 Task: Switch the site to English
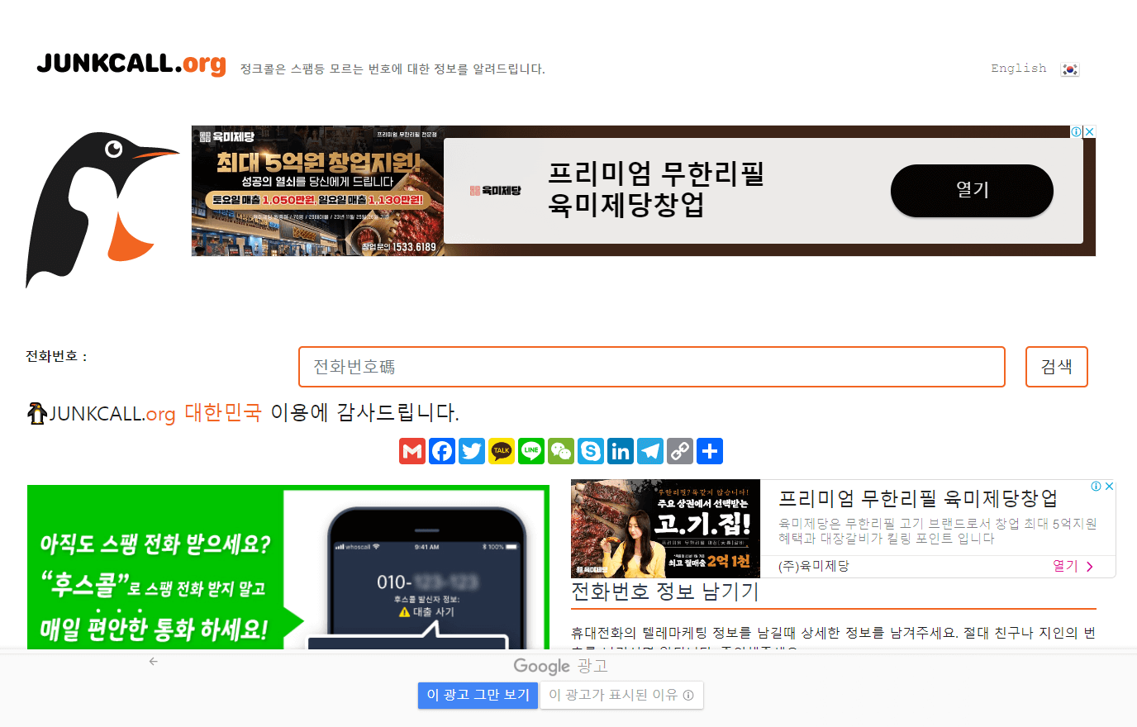(x=1018, y=69)
